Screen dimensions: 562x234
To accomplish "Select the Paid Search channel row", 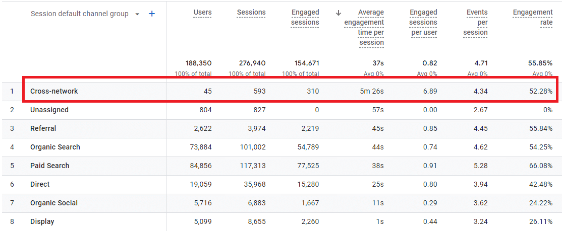I will point(49,166).
